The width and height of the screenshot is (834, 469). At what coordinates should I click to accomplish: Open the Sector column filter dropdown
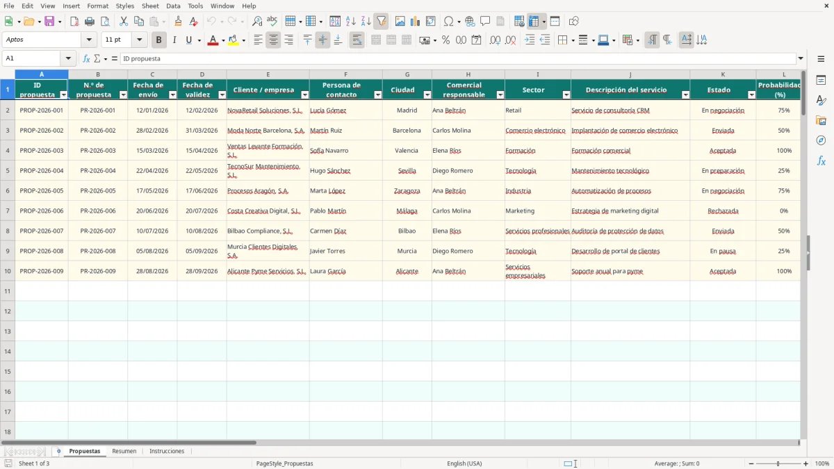coord(566,94)
